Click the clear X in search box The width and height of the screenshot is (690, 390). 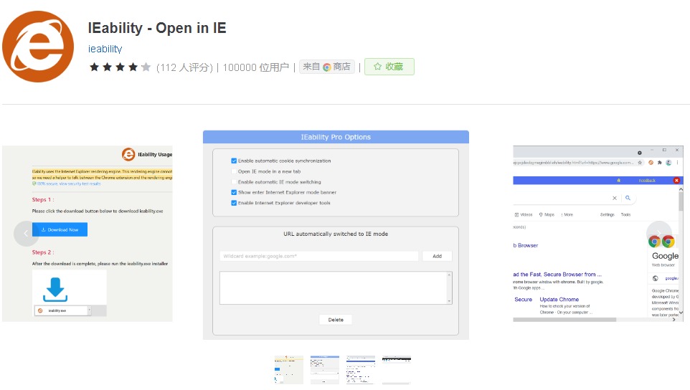[x=615, y=198]
